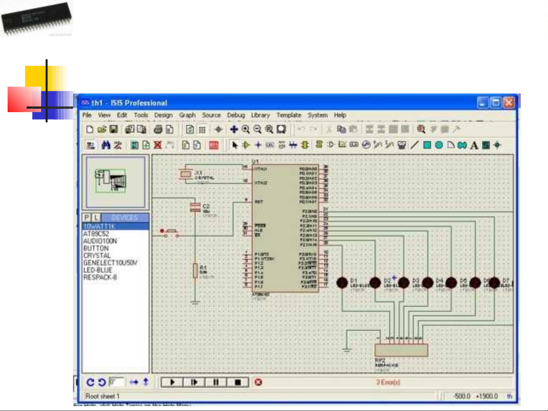This screenshot has width=548, height=411.
Task: Select the 2D circle graphics tool
Action: [x=438, y=145]
